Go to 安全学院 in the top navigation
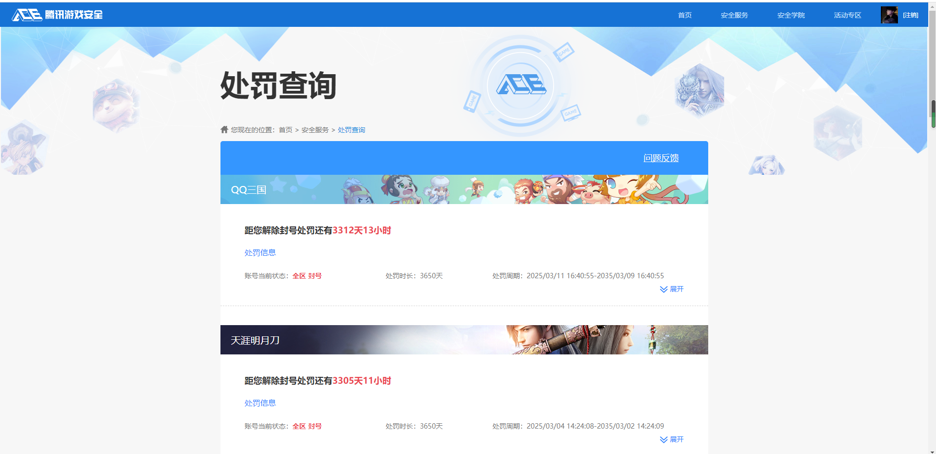Screen dimensions: 936x454 tap(791, 15)
